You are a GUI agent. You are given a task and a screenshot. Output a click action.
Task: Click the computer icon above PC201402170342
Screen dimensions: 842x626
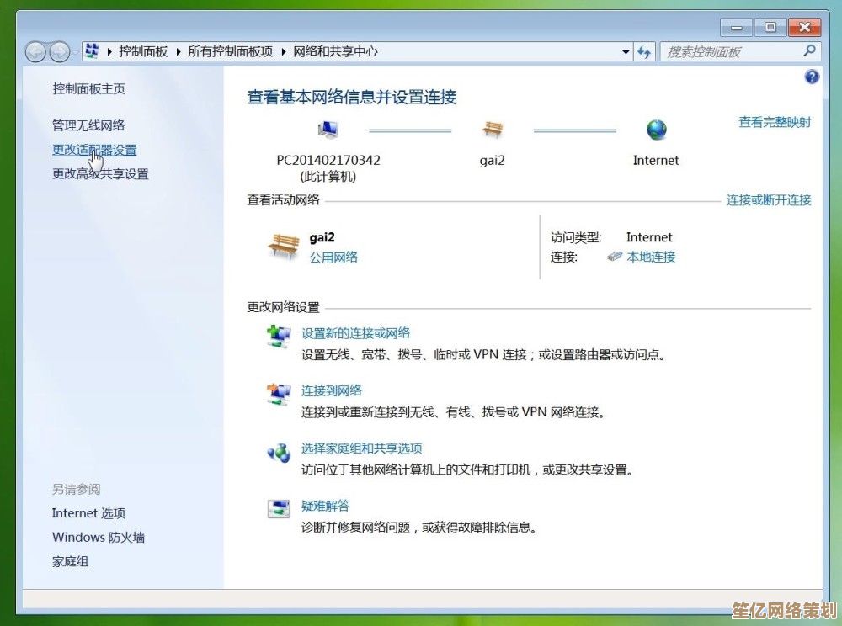(328, 130)
